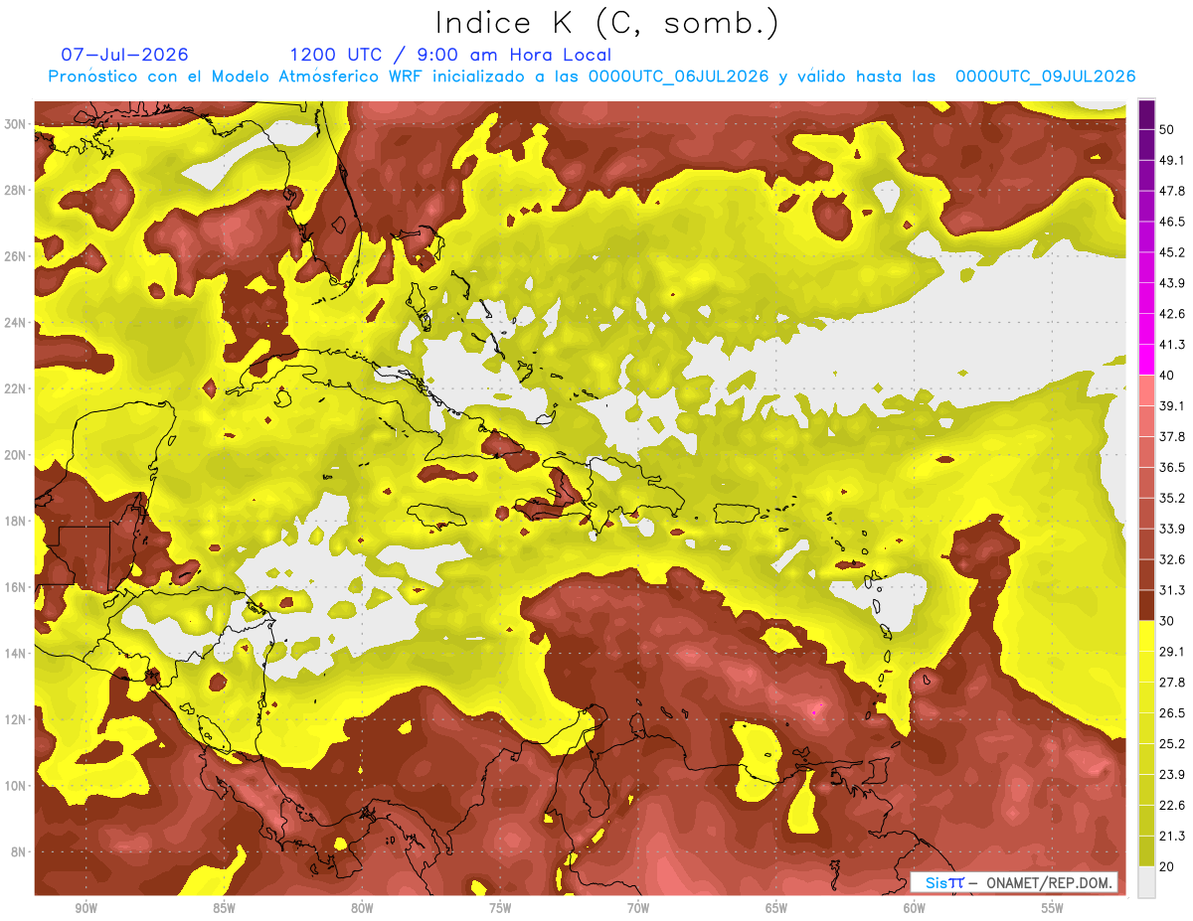Click the '14N' latitude label
Viewport: 1193px width, 921px height.
tap(15, 653)
